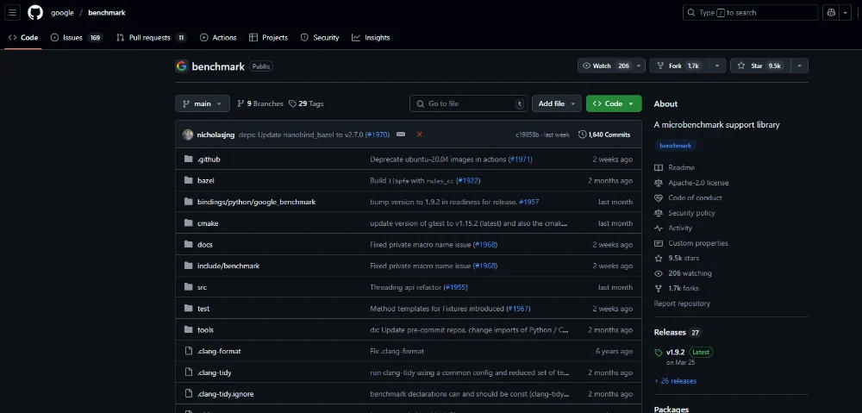The width and height of the screenshot is (862, 413).
Task: Open the Apache-2.0 license link
Action: tap(697, 183)
